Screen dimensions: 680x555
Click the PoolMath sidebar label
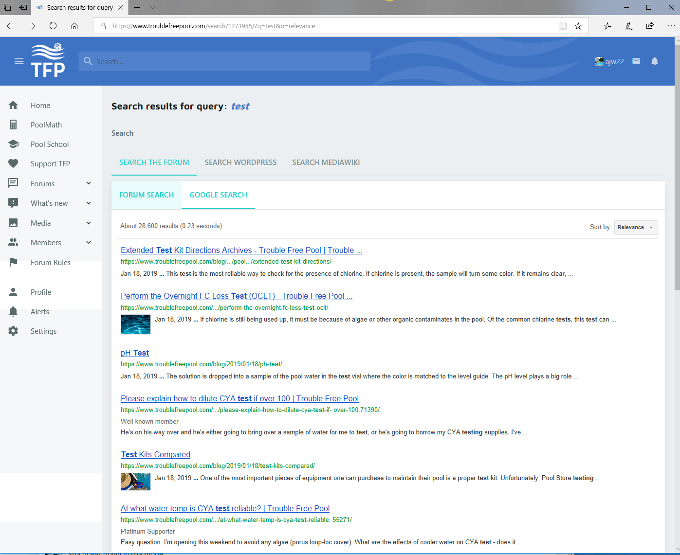point(46,125)
